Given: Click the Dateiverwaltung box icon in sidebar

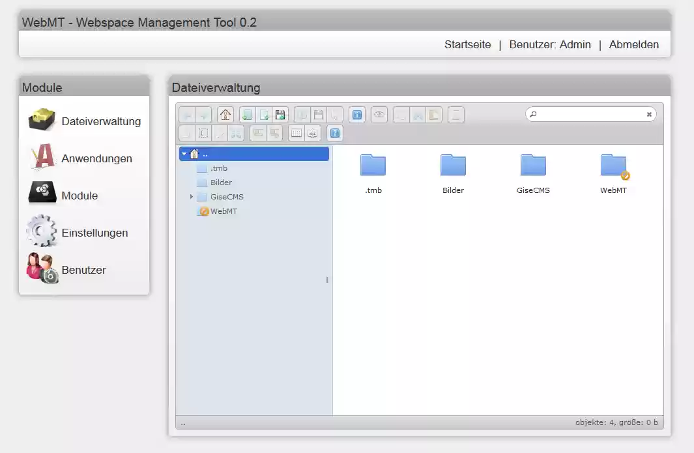Looking at the screenshot, I should click(42, 119).
